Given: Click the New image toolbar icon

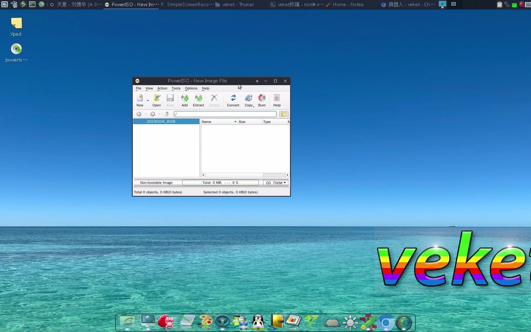Looking at the screenshot, I should click(x=140, y=101).
